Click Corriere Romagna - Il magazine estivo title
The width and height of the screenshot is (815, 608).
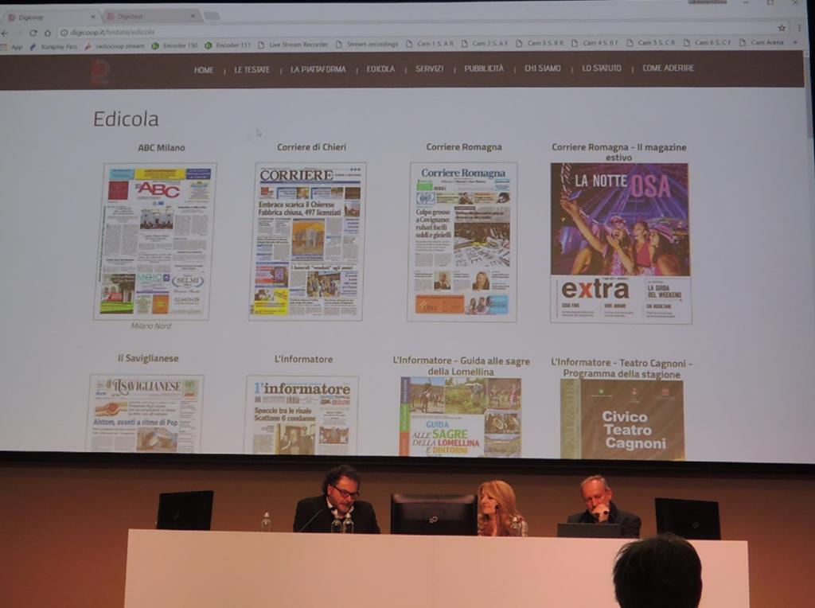[x=618, y=152]
